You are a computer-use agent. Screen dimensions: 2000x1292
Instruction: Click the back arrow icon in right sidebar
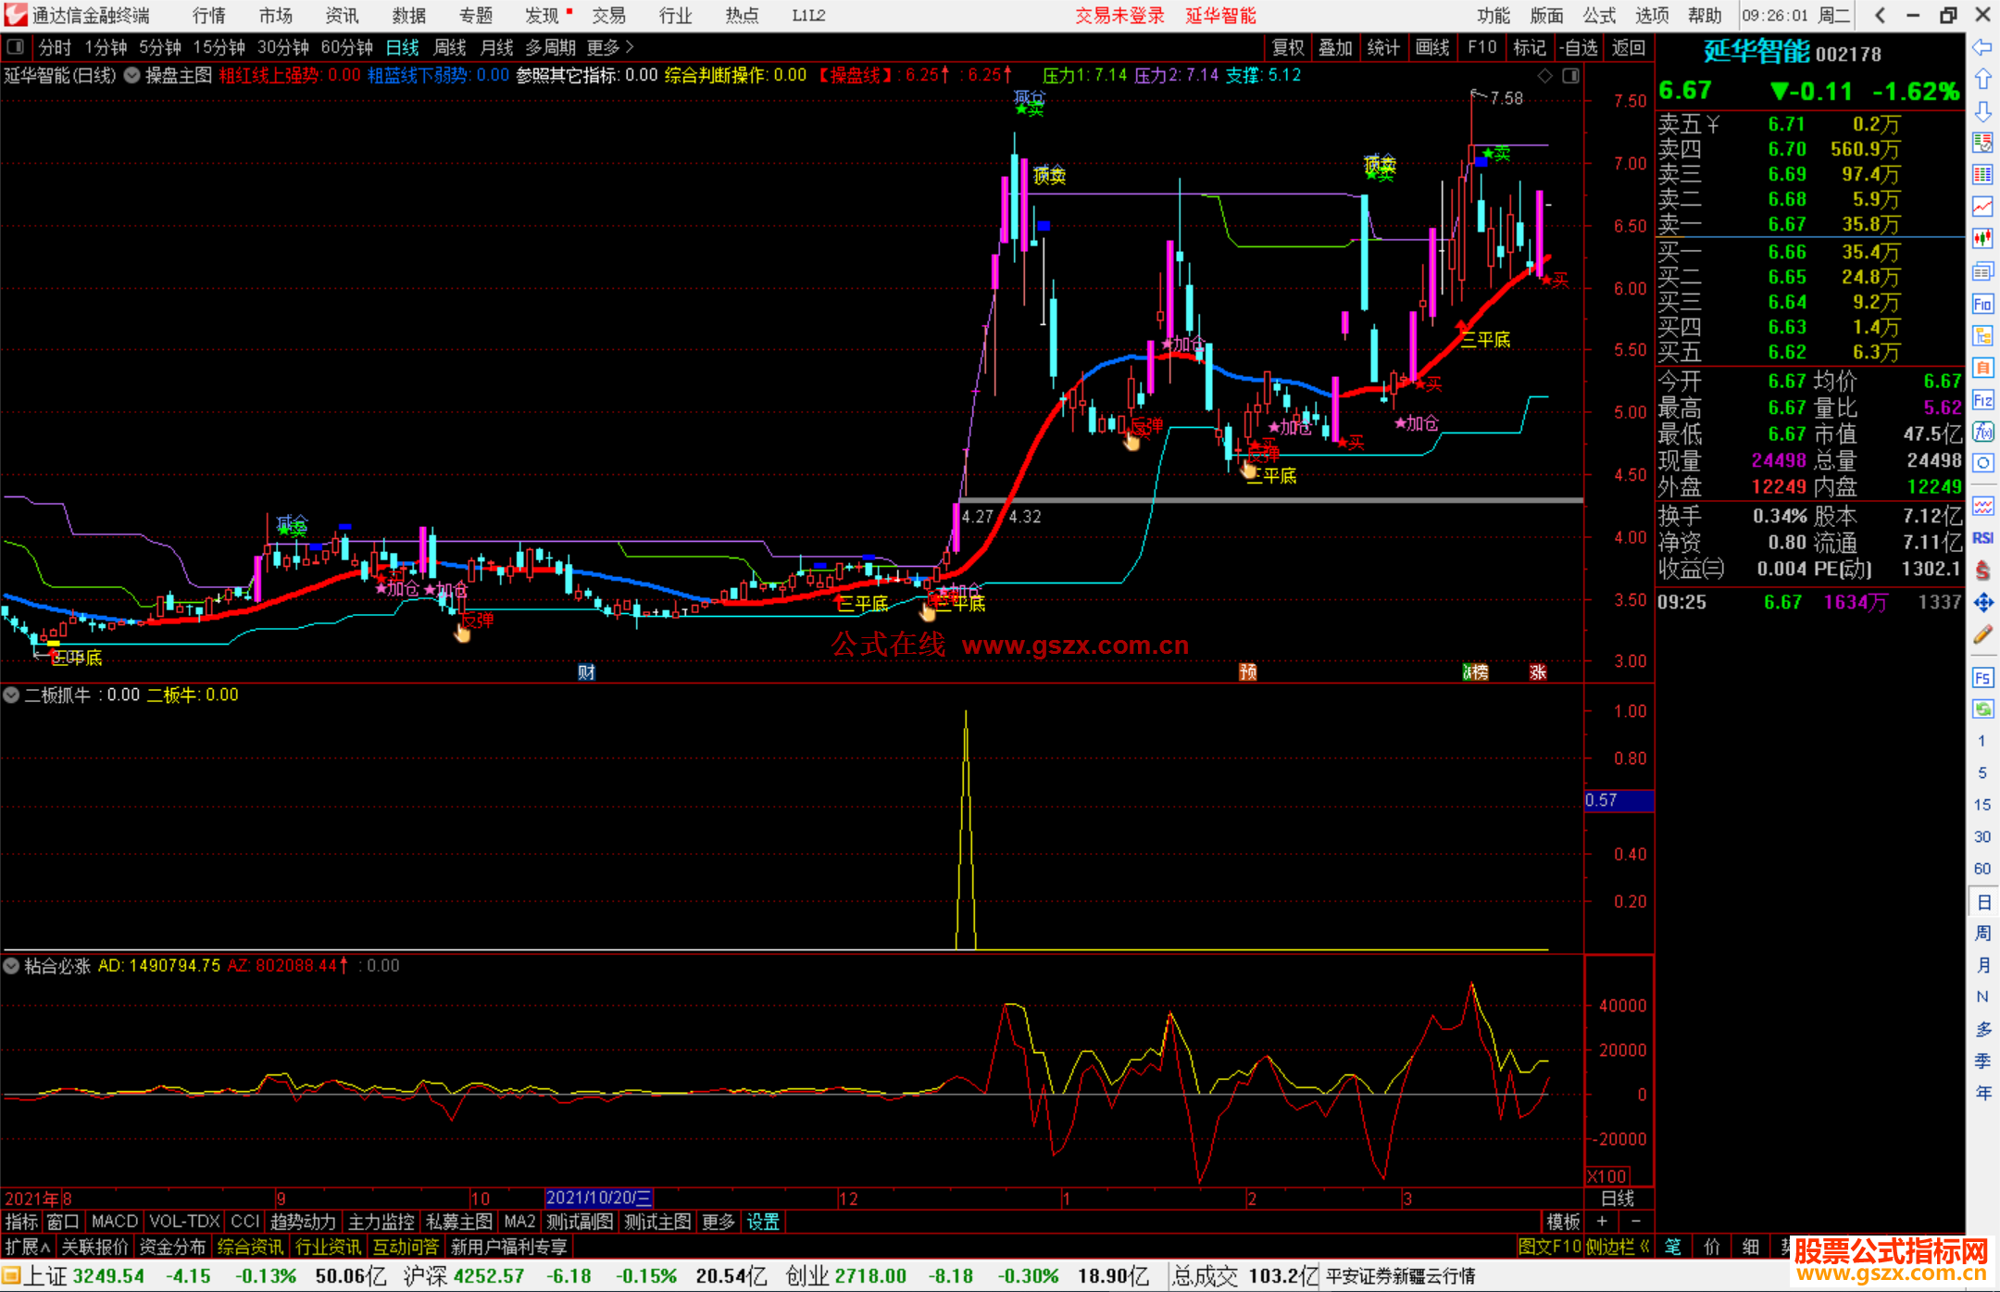[x=1982, y=47]
